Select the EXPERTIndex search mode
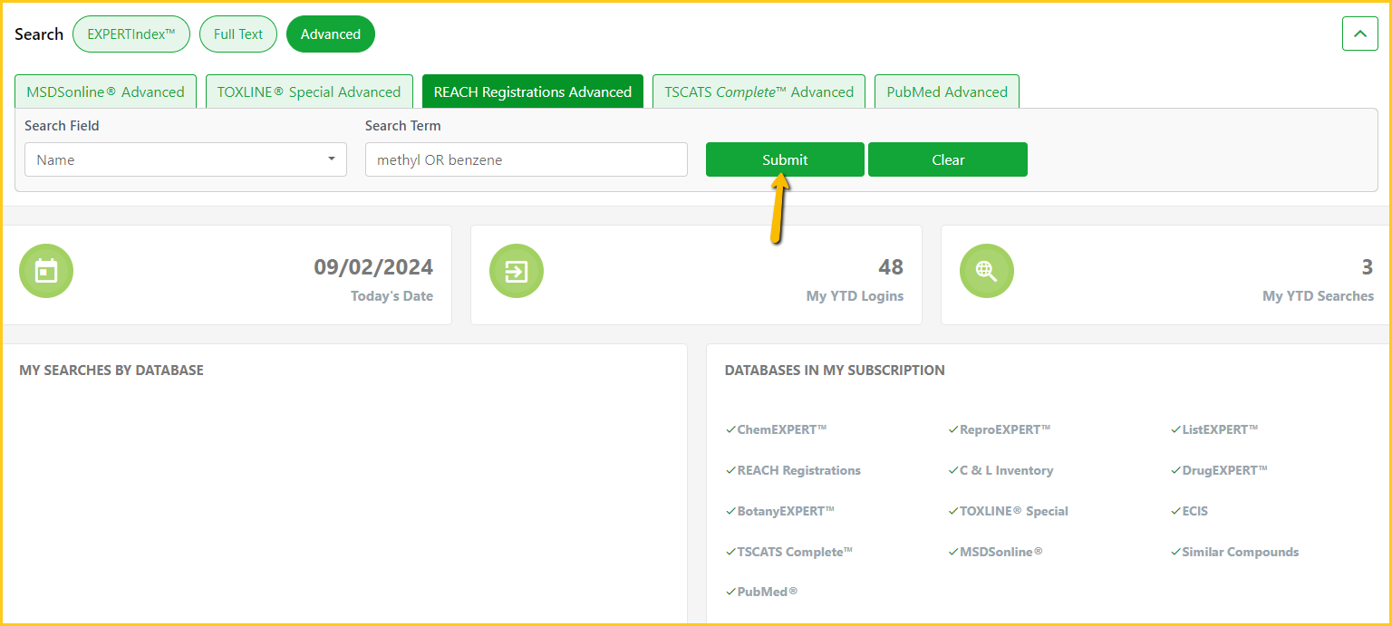 coord(131,34)
